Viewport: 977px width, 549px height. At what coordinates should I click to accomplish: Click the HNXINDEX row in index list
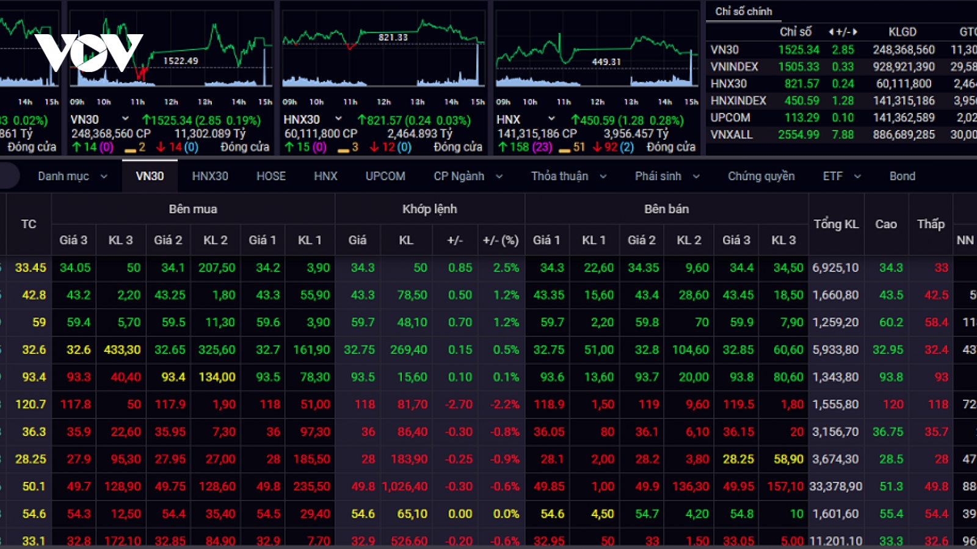843,101
